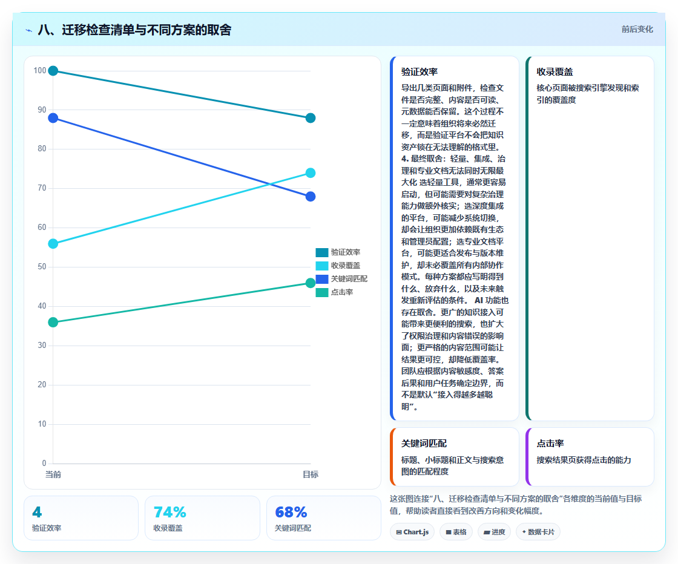Click the lightning icon beside the section title

pyautogui.click(x=29, y=30)
